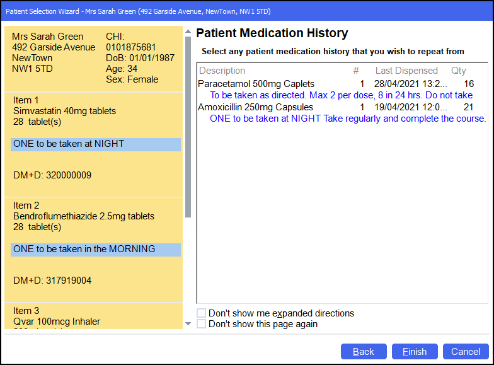The height and width of the screenshot is (365, 494).
Task: Select Item 2 Bendroflumethiazide 2.5mg tablets
Action: [84, 216]
